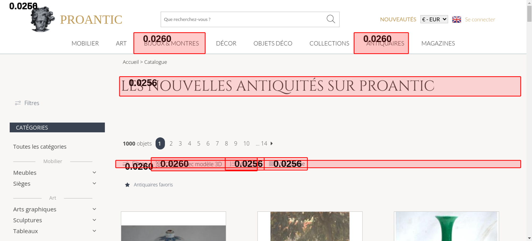Expand the Arts graphiques category
532x241 pixels.
click(x=94, y=209)
